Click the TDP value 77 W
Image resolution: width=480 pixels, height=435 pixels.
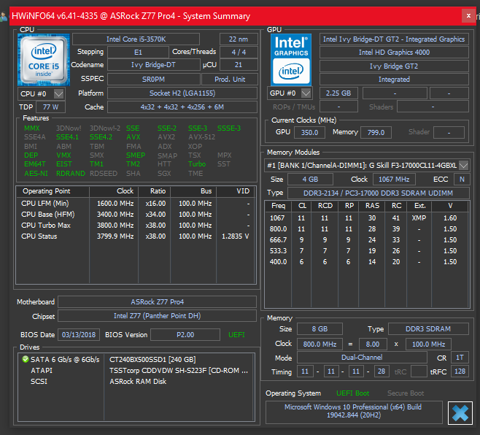[50, 107]
